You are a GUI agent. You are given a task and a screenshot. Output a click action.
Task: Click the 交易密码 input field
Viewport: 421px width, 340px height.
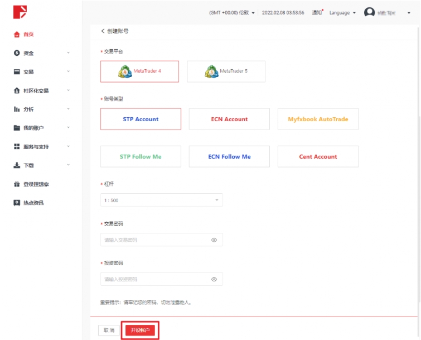162,240
